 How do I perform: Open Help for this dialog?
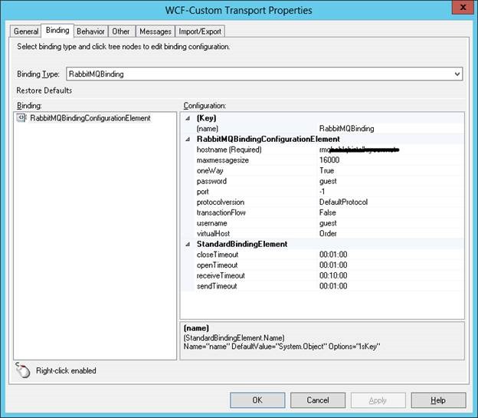click(438, 400)
